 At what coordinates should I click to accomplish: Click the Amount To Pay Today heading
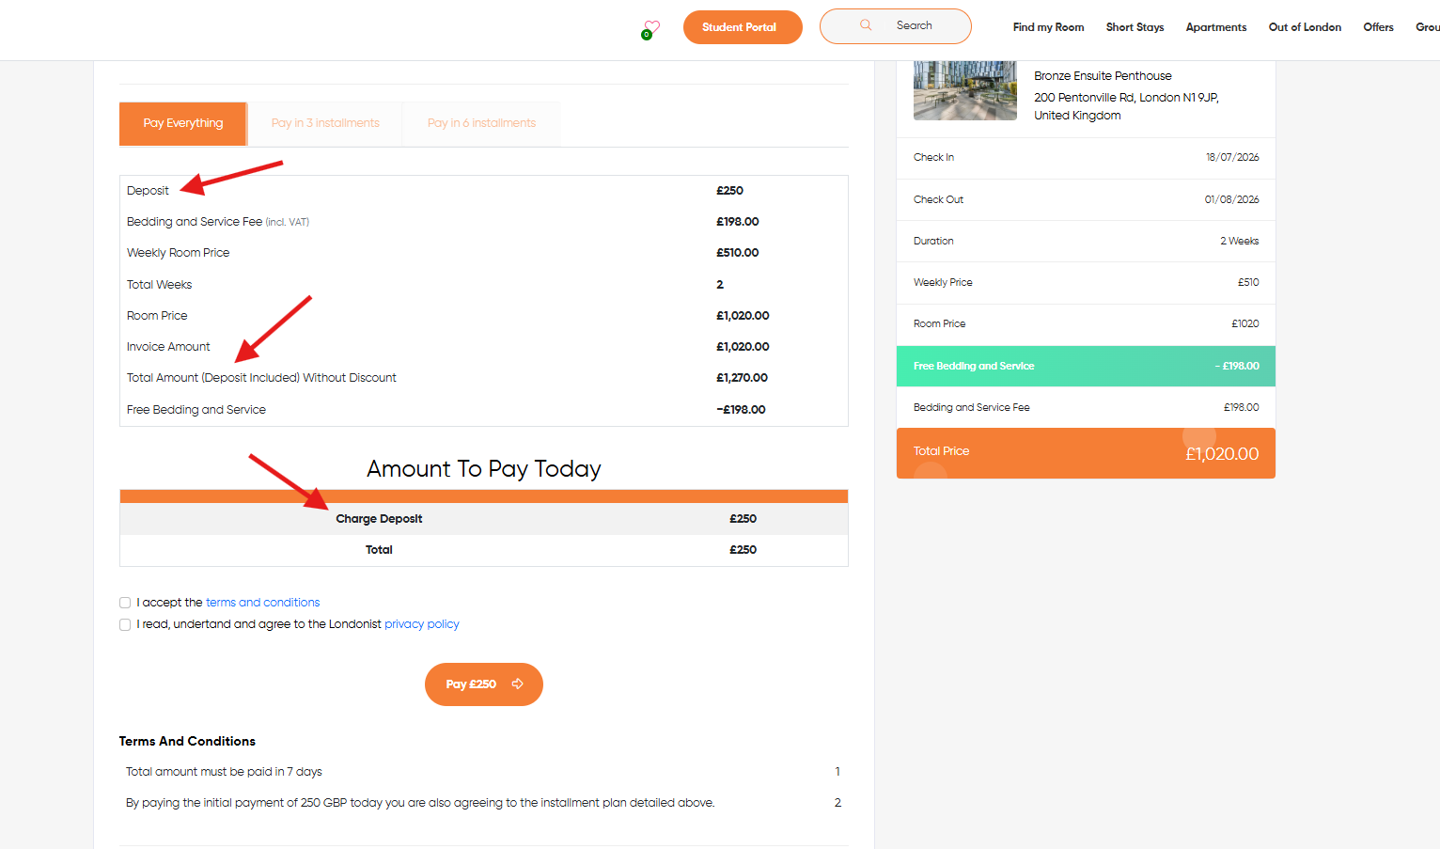[484, 469]
